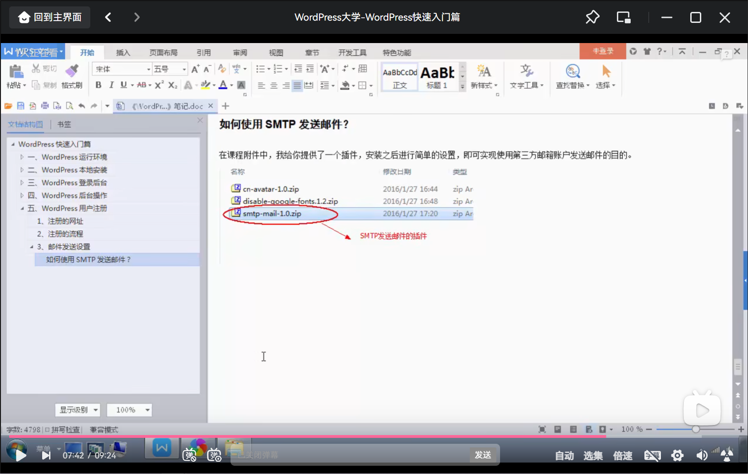Toggle bold formatting
This screenshot has height=474, width=748.
[x=98, y=85]
